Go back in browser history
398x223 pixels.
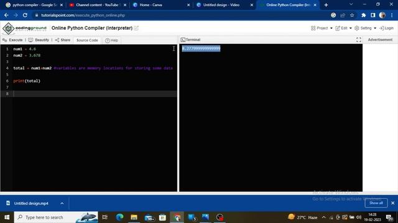[6, 15]
